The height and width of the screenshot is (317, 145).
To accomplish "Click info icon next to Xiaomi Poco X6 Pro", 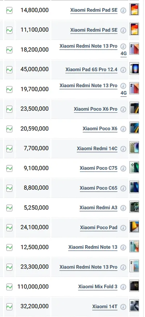I will (123, 109).
